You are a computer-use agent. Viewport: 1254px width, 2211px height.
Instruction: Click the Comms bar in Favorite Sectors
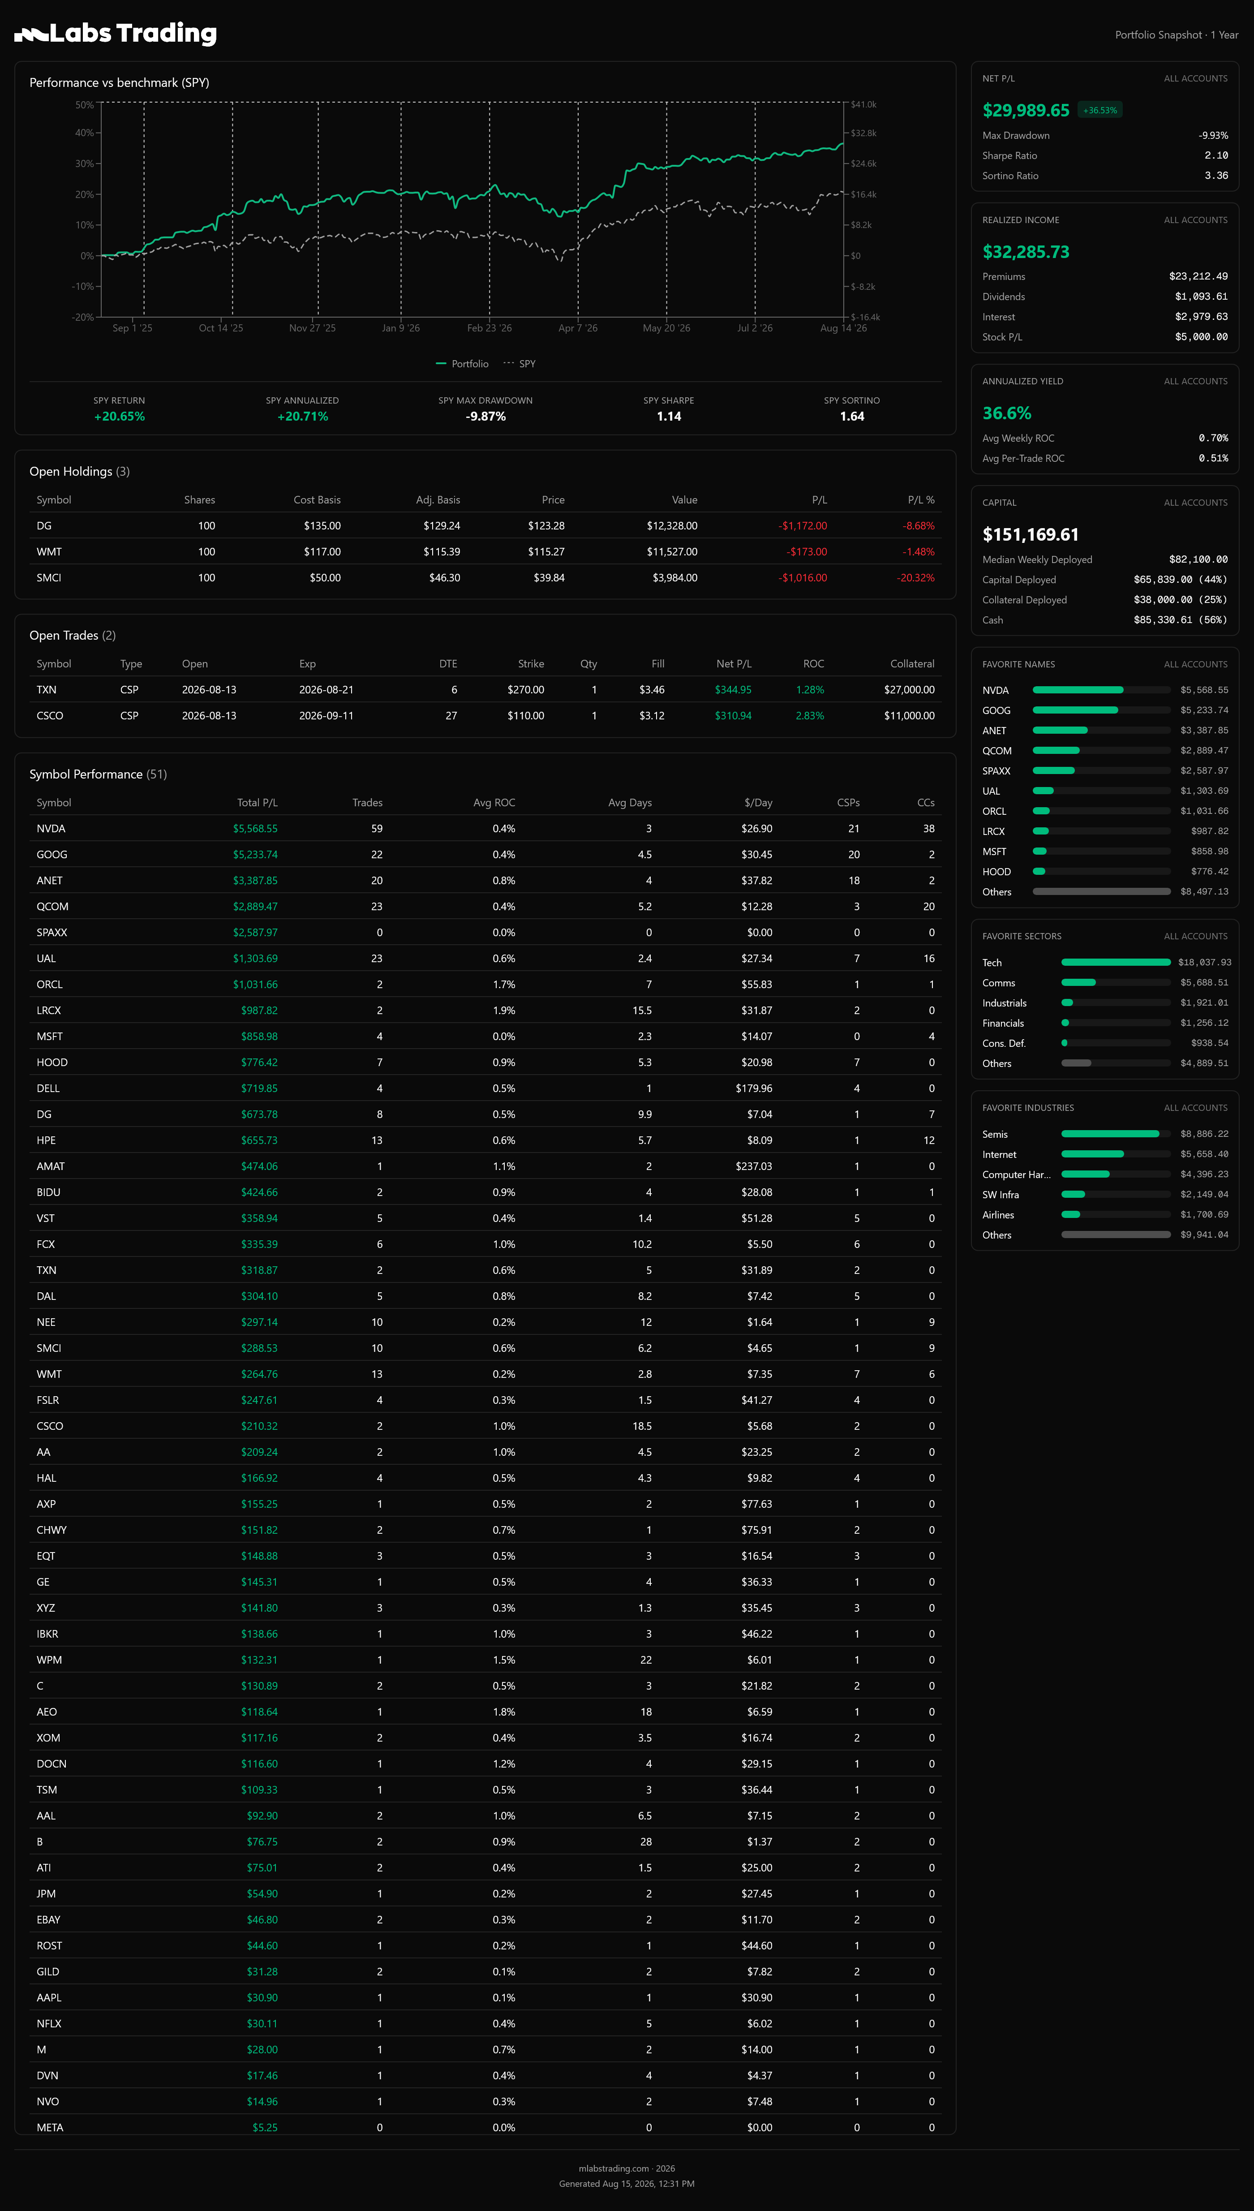[1116, 983]
